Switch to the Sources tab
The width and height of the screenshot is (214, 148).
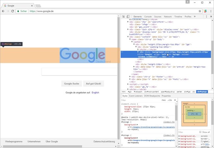tap(158, 16)
